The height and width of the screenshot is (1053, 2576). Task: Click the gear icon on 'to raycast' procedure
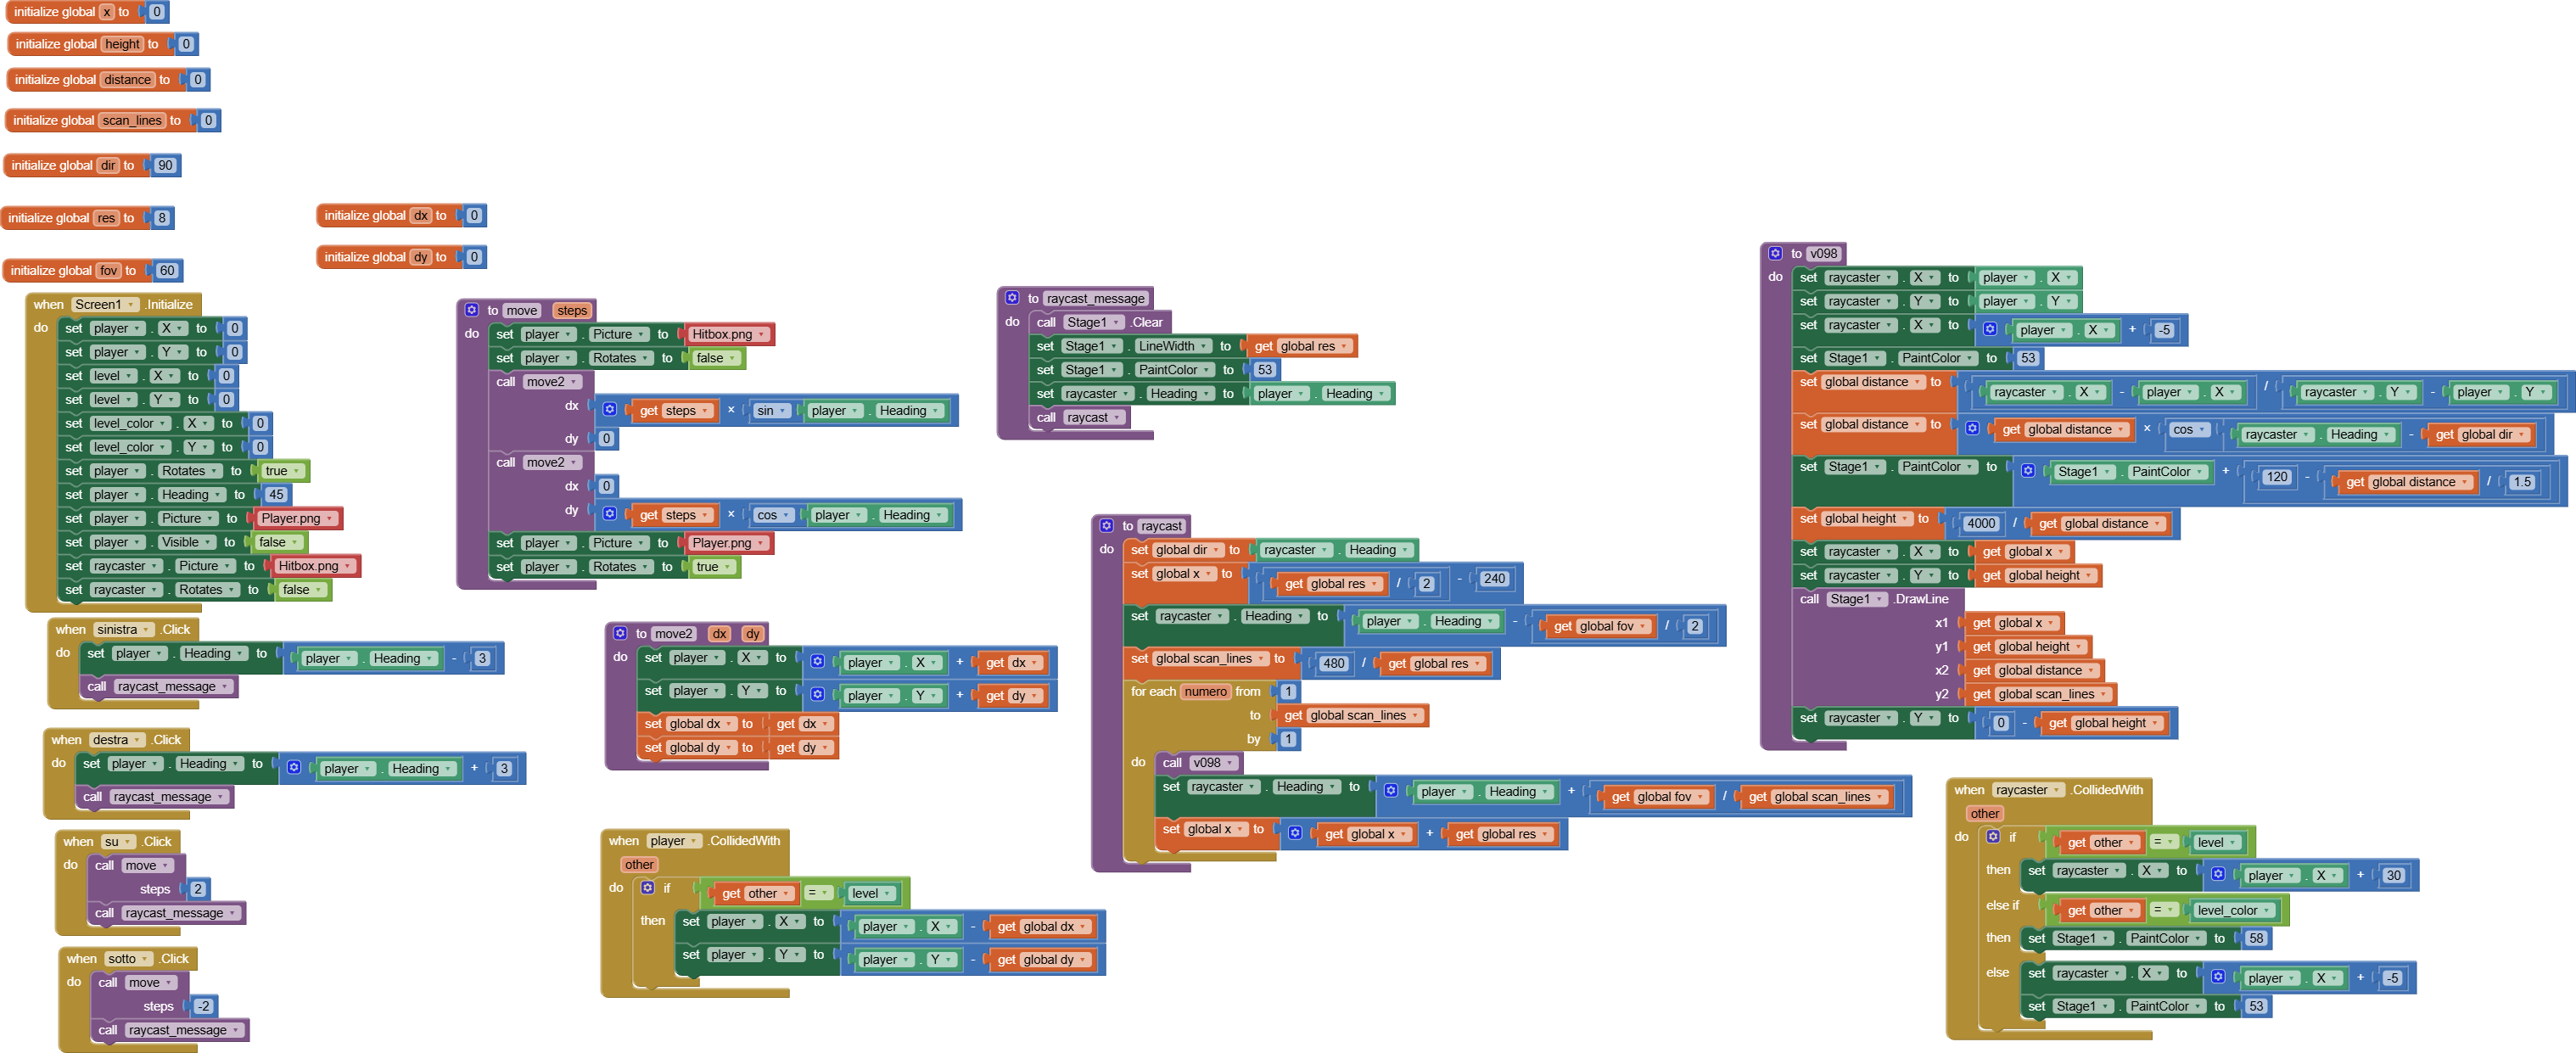click(1107, 526)
